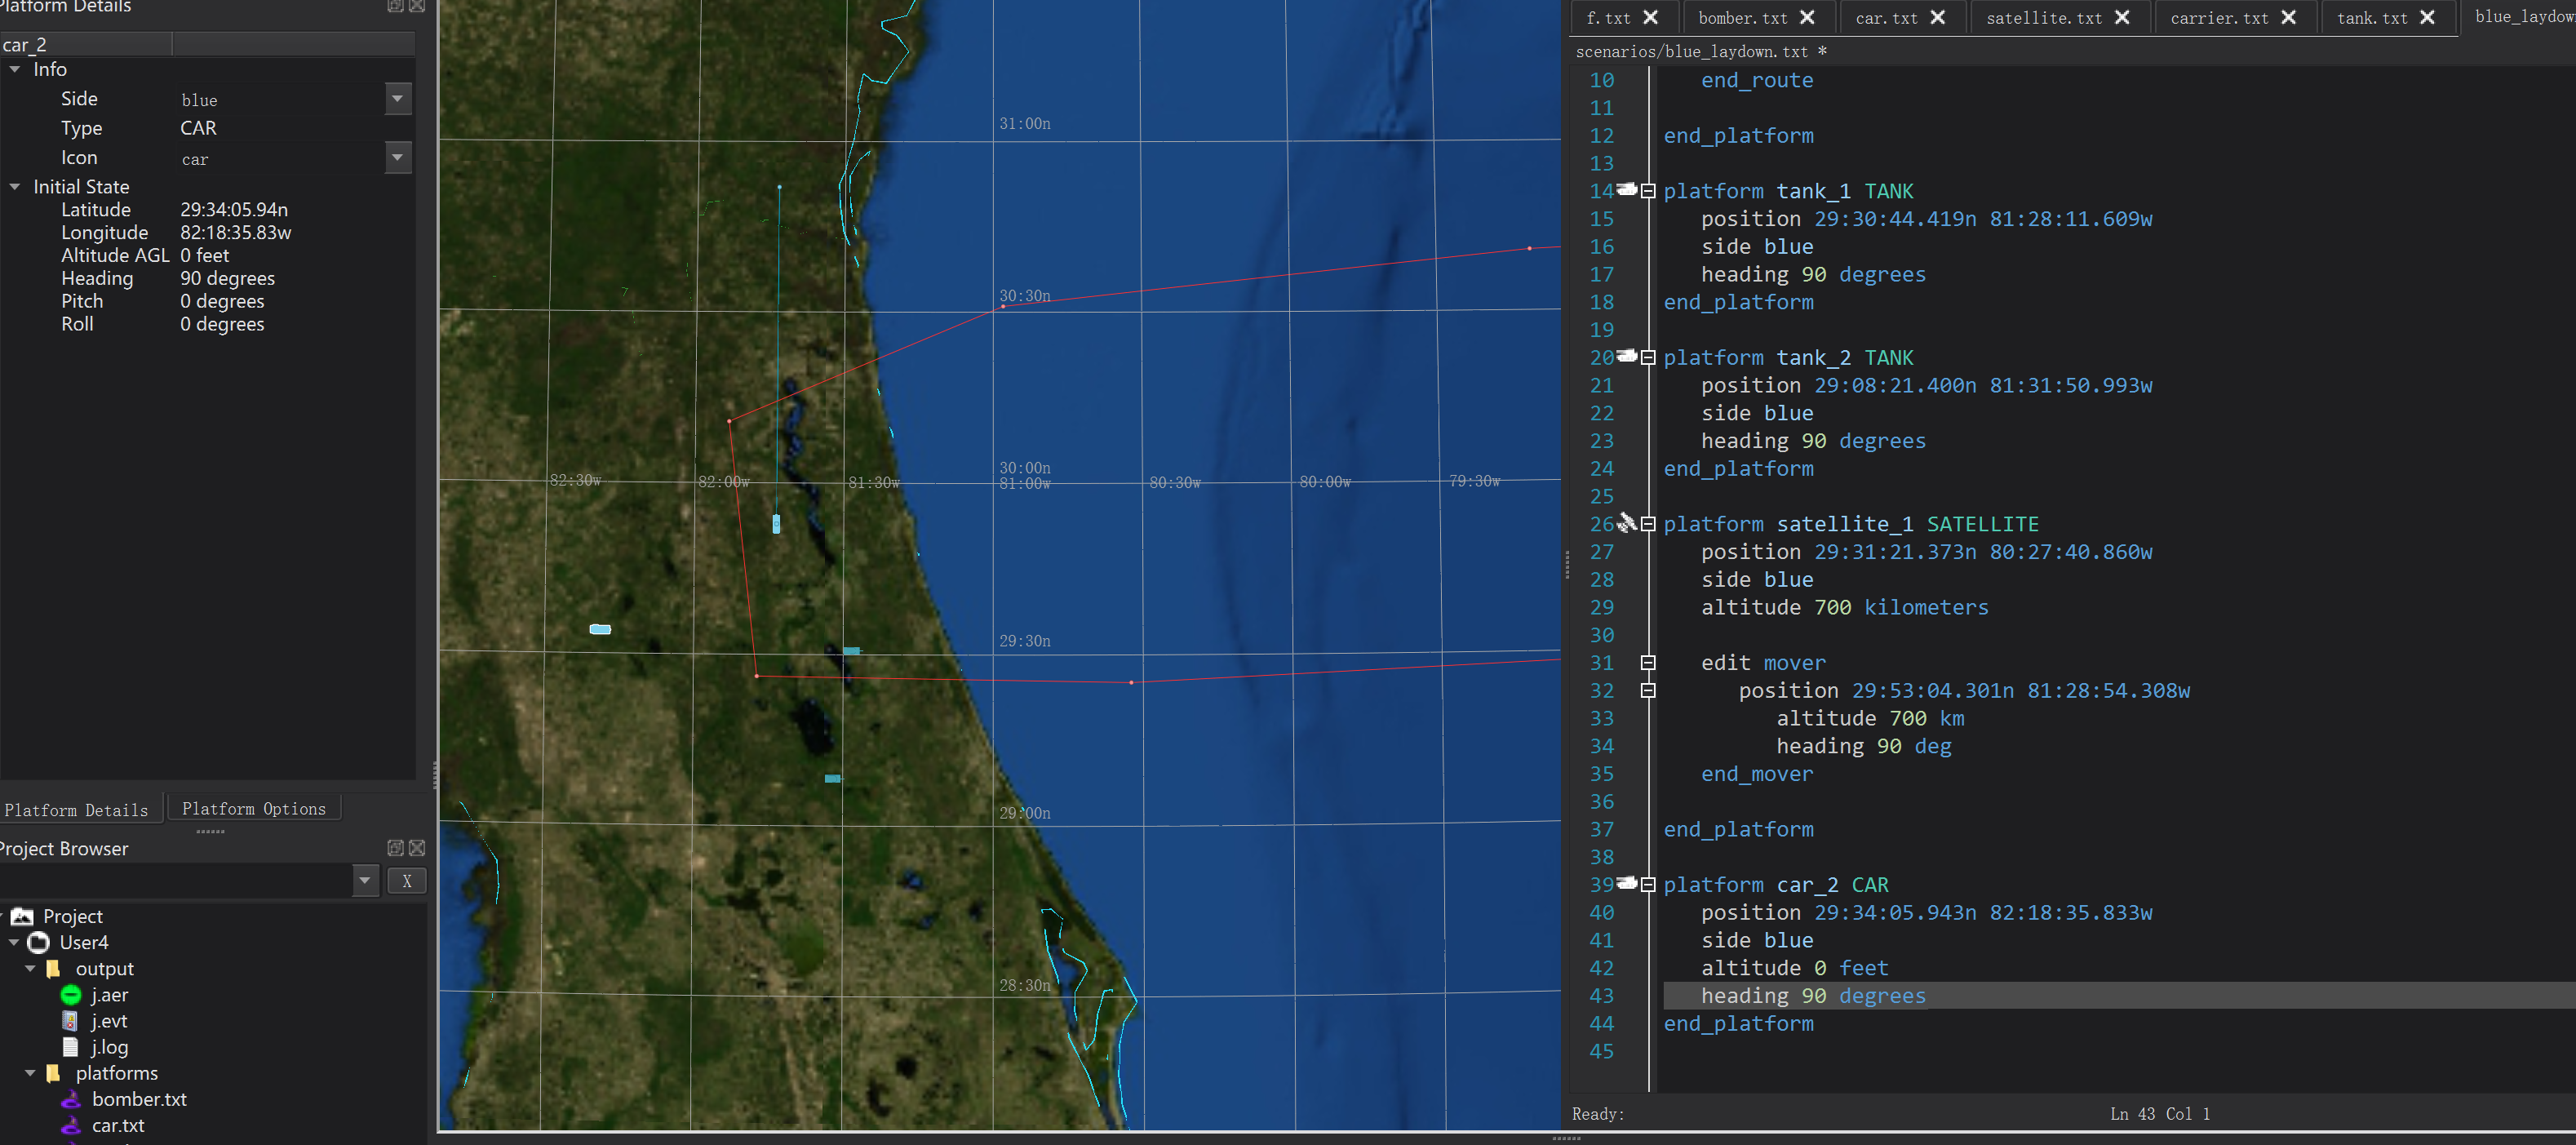Click the satellite_1 platform gutter icon

[1627, 523]
